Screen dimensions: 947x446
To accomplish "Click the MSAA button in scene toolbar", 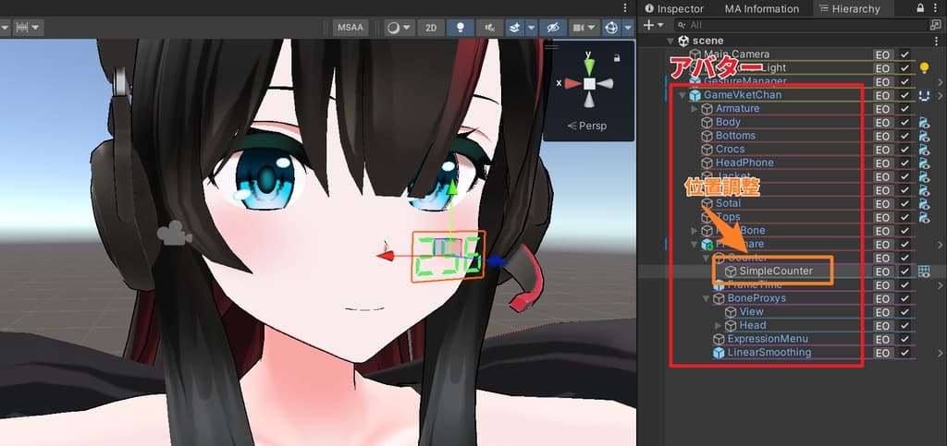I will (x=351, y=28).
